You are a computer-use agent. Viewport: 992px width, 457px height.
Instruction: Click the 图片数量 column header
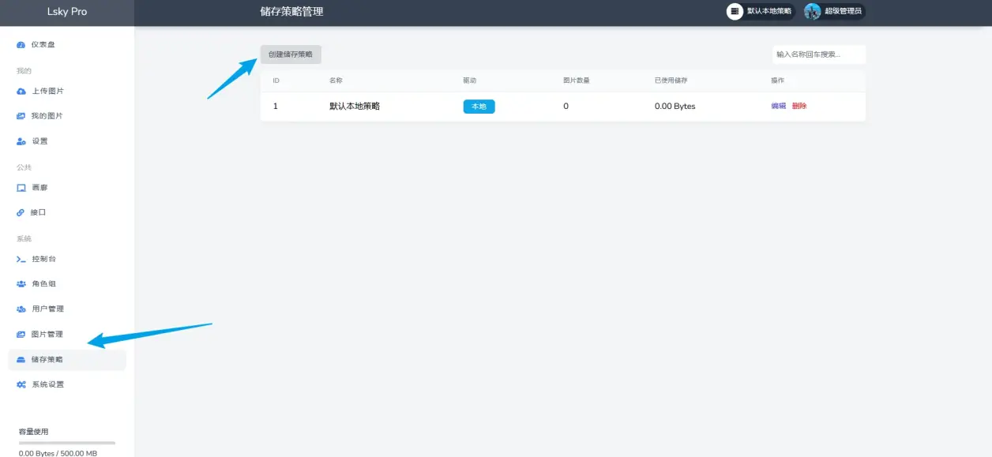577,81
